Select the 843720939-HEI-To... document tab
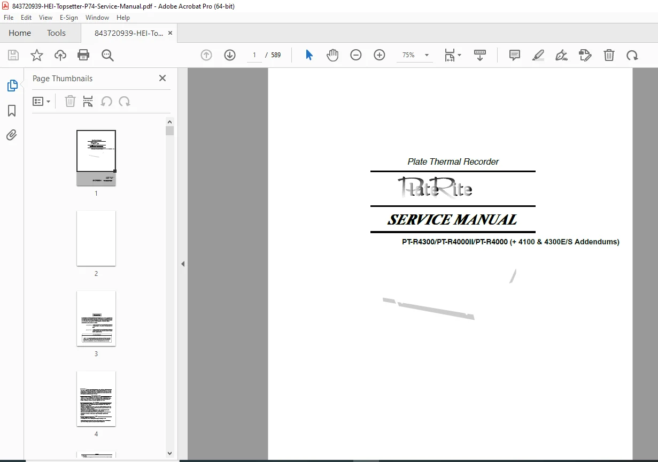 pyautogui.click(x=129, y=33)
